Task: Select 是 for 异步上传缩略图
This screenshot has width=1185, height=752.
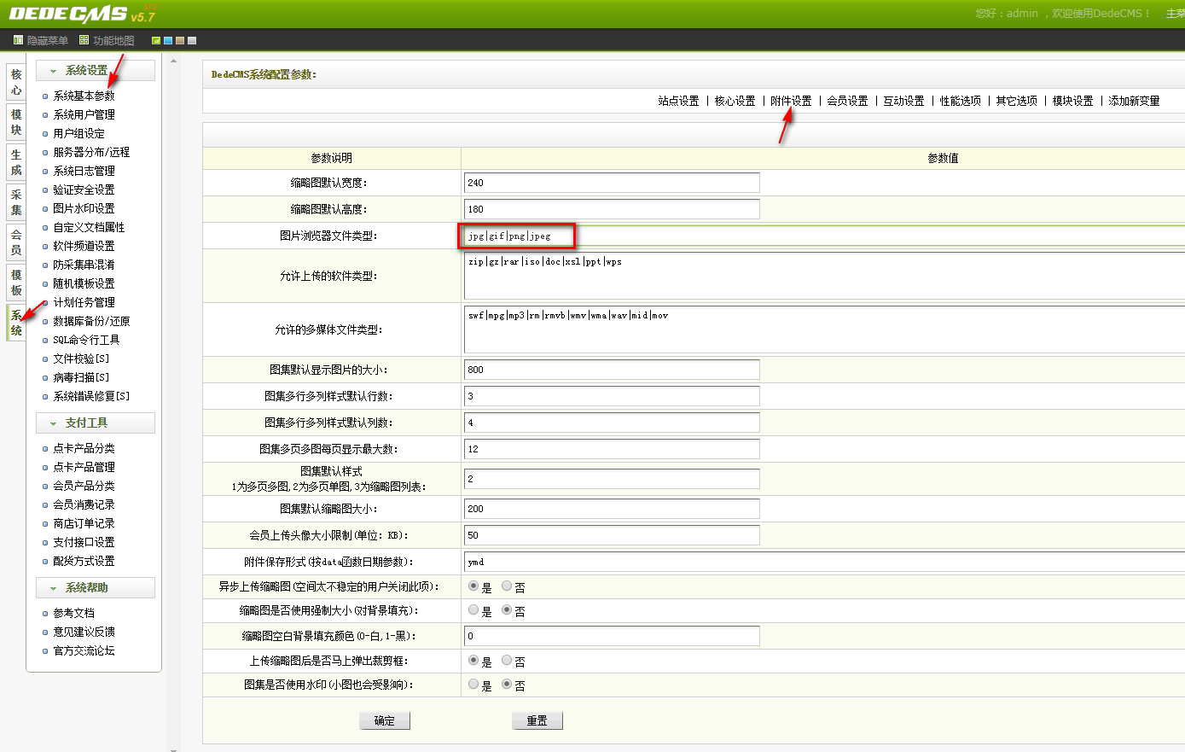Action: tap(473, 586)
